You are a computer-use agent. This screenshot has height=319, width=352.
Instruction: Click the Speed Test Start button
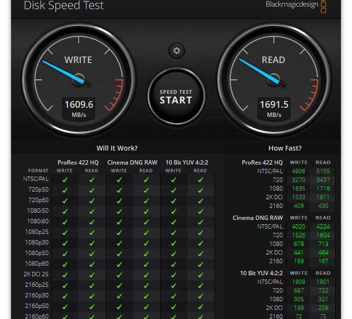[x=176, y=96]
